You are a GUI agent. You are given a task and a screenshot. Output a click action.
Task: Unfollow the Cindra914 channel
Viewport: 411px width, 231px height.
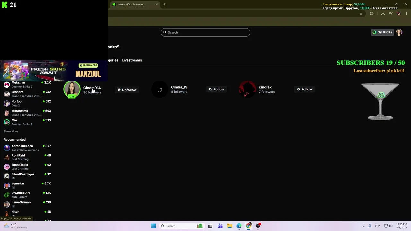(127, 90)
